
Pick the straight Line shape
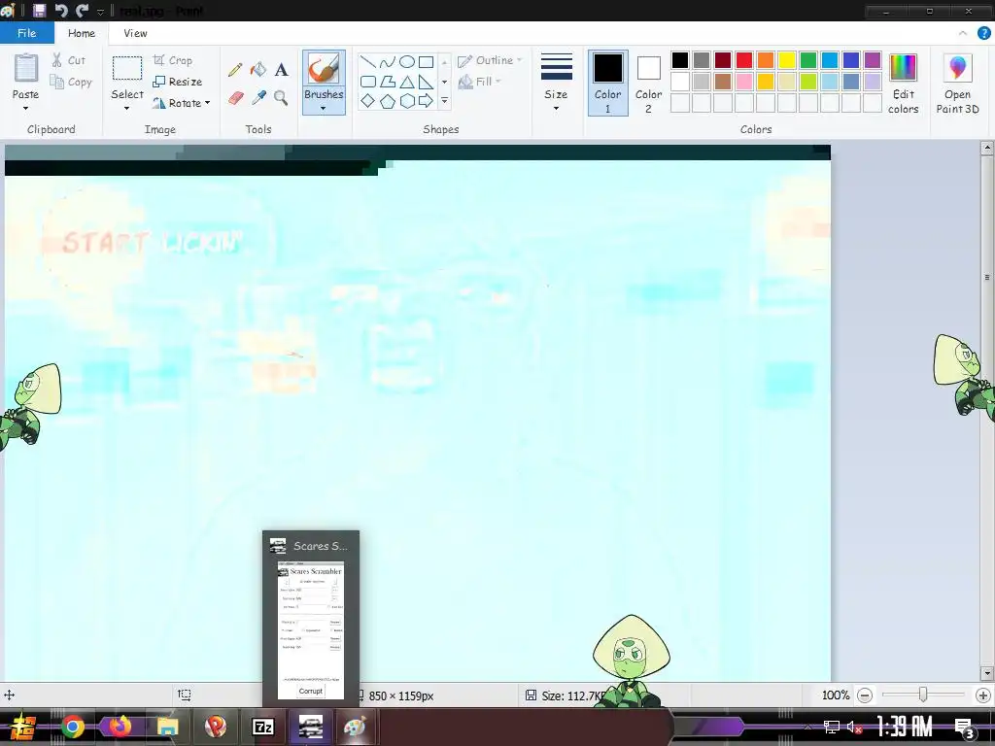coord(368,61)
